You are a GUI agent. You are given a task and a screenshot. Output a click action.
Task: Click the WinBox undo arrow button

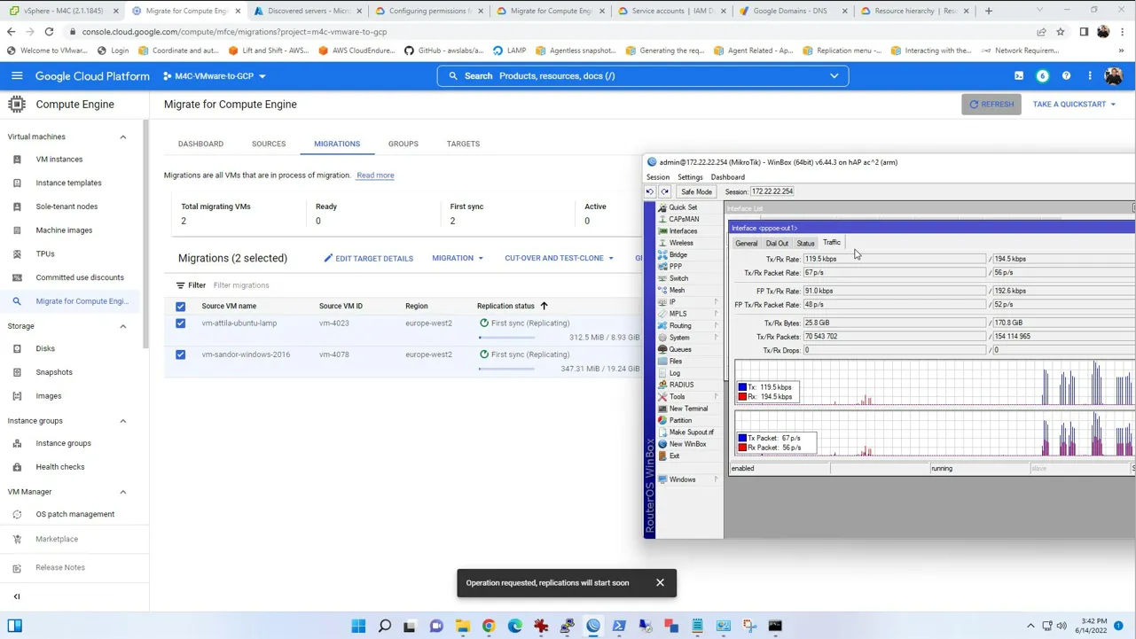click(650, 191)
